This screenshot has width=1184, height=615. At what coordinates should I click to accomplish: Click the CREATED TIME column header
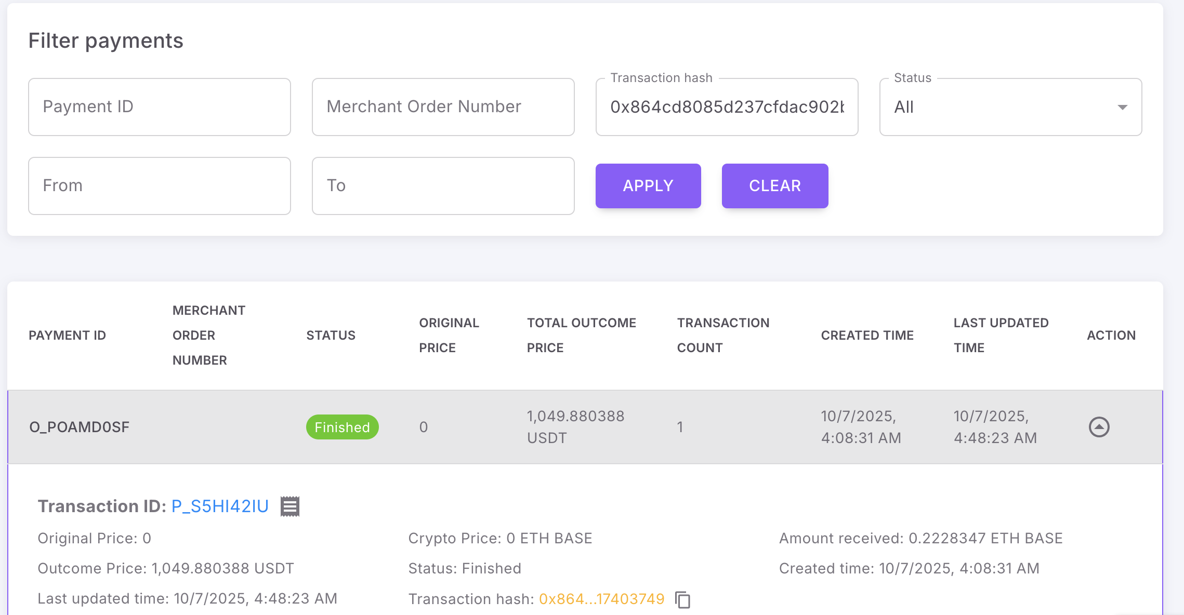tap(867, 335)
